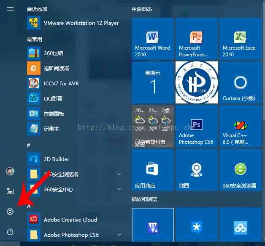Launch VMware Workstation 12 Player

pyautogui.click(x=74, y=23)
